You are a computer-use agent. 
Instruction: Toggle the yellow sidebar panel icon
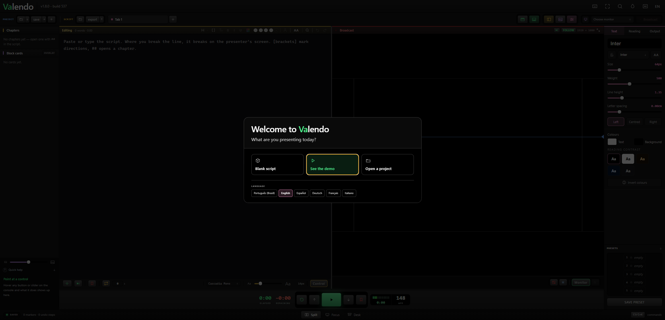tap(549, 19)
